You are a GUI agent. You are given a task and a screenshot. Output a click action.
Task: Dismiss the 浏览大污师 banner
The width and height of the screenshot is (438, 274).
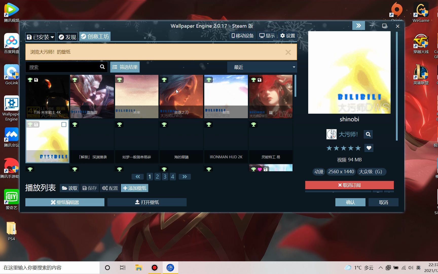pyautogui.click(x=288, y=52)
